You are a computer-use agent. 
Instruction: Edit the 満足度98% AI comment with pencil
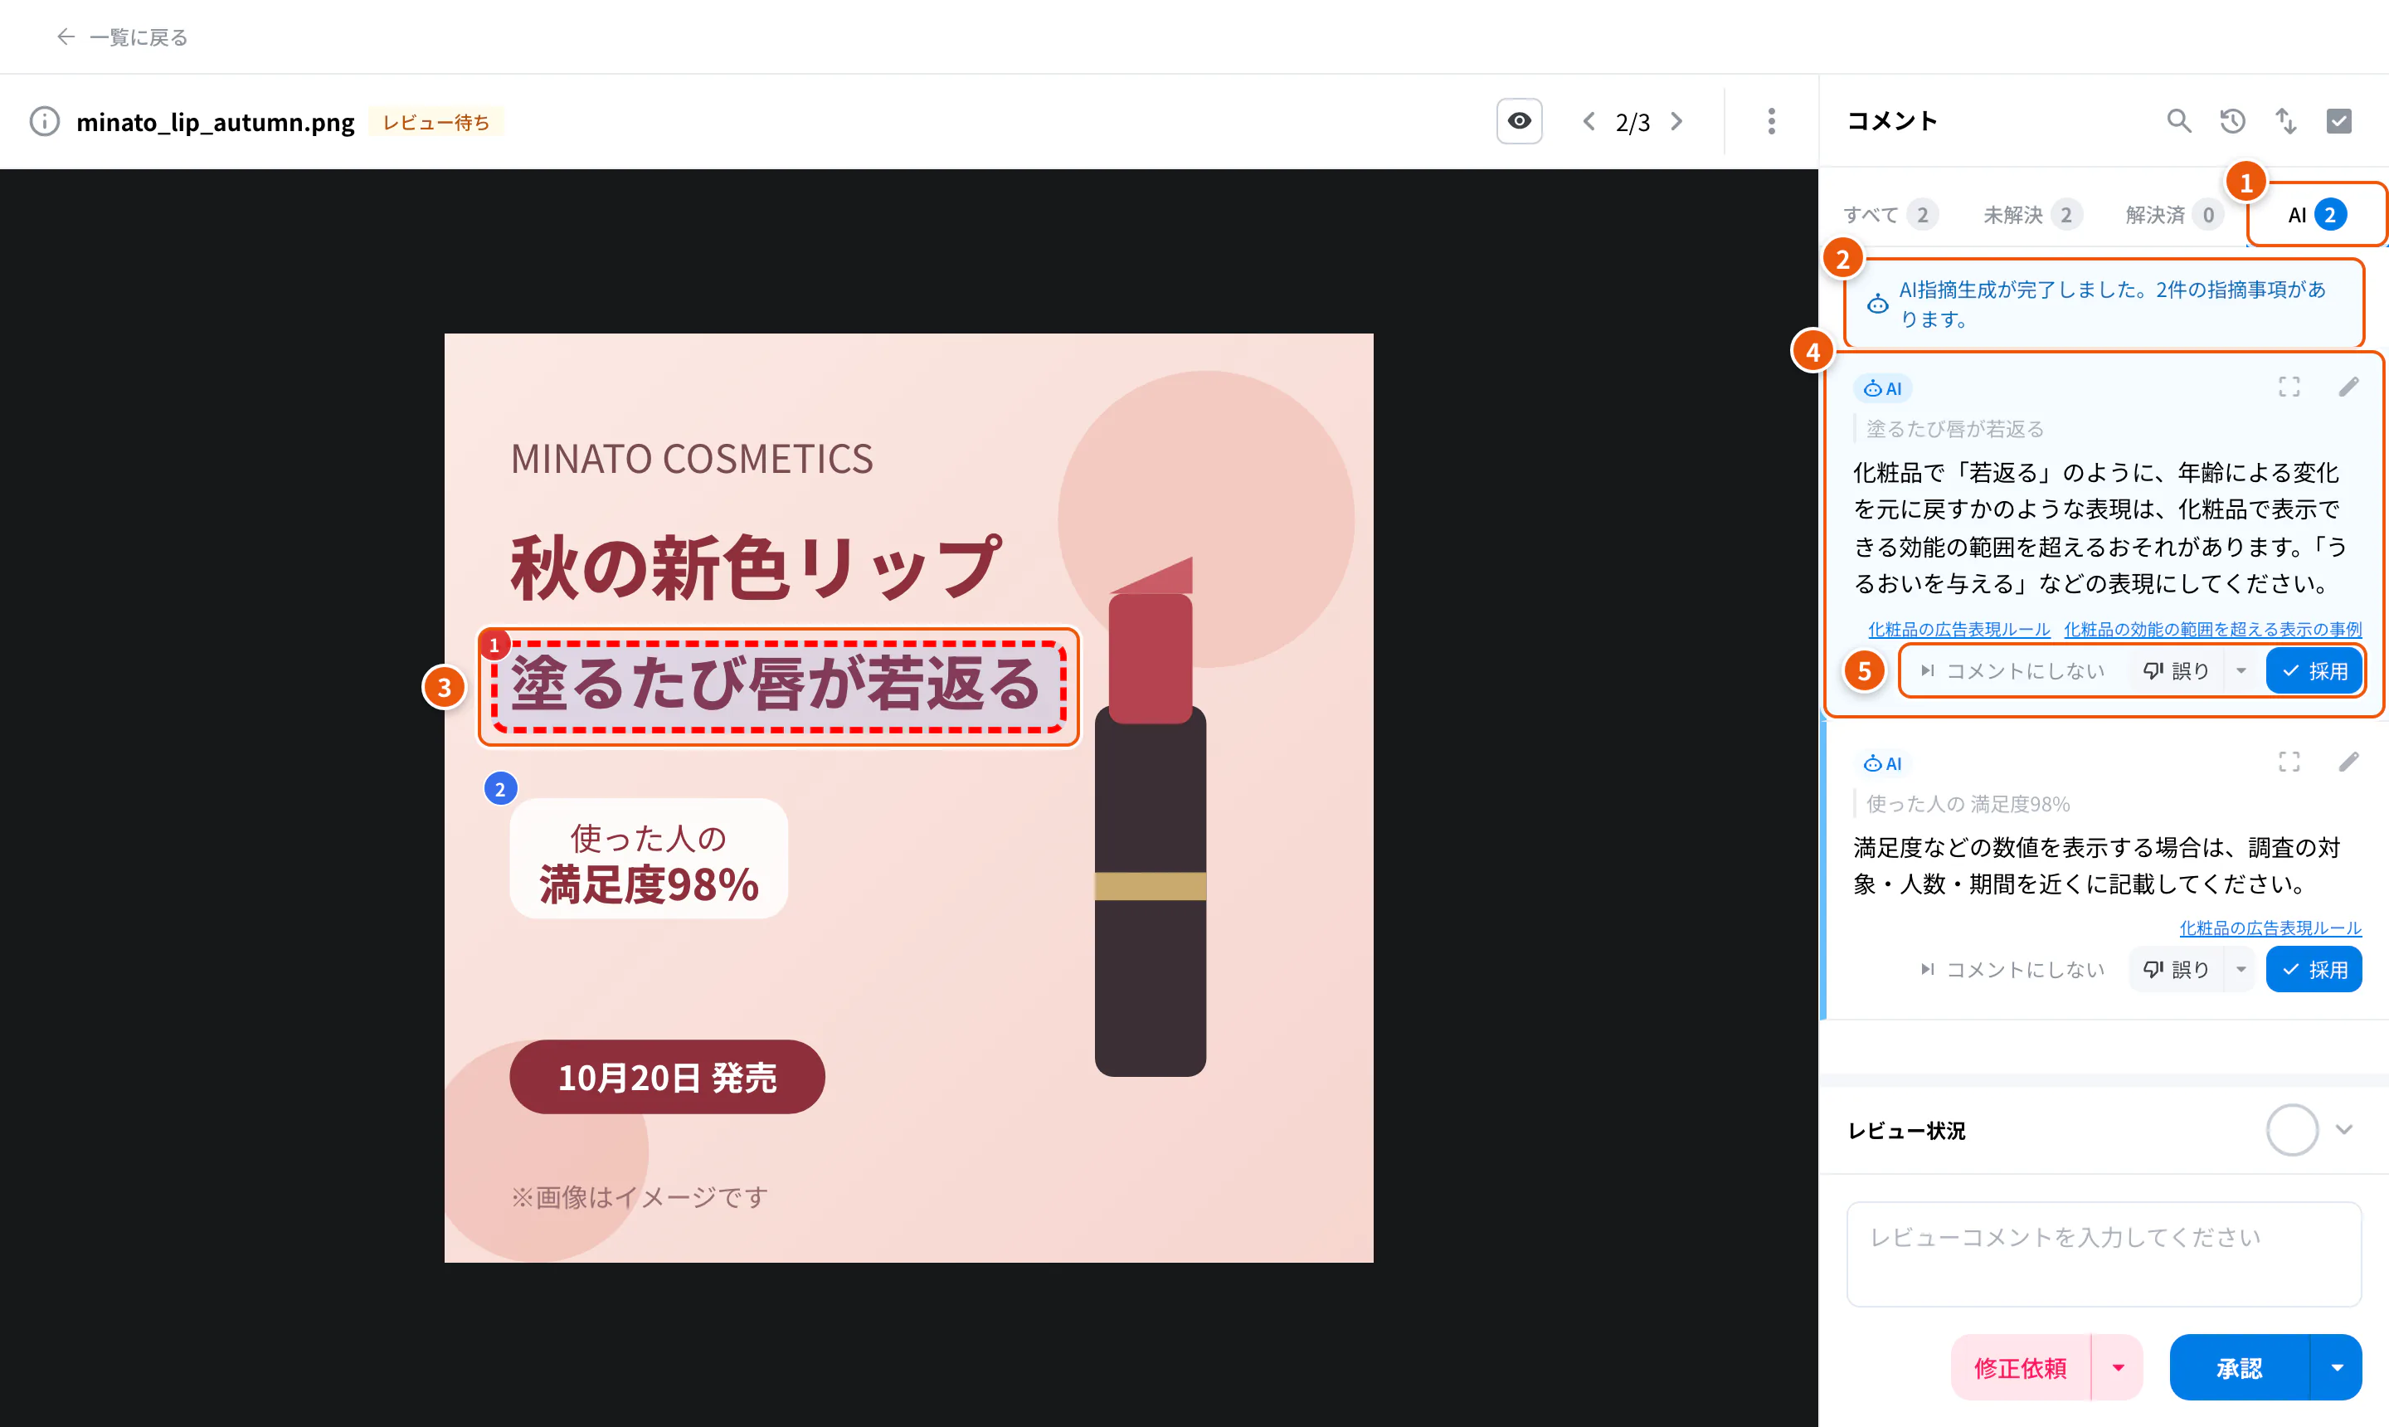point(2348,762)
